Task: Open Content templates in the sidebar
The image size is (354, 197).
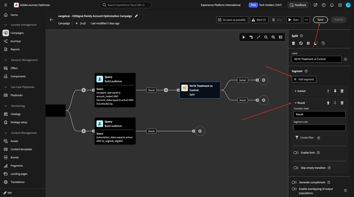Action: coord(21,149)
